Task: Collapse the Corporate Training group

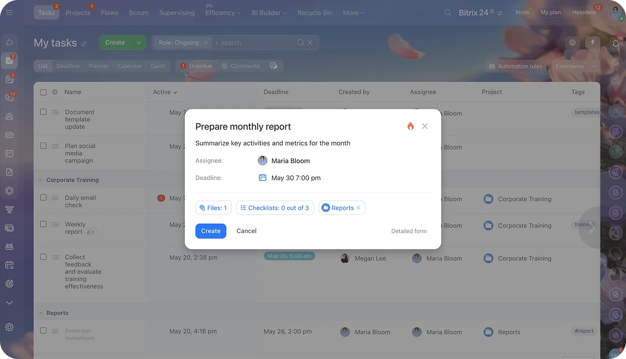Action: [41, 180]
